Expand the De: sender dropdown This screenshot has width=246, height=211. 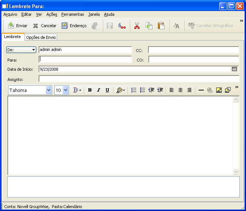(x=33, y=50)
